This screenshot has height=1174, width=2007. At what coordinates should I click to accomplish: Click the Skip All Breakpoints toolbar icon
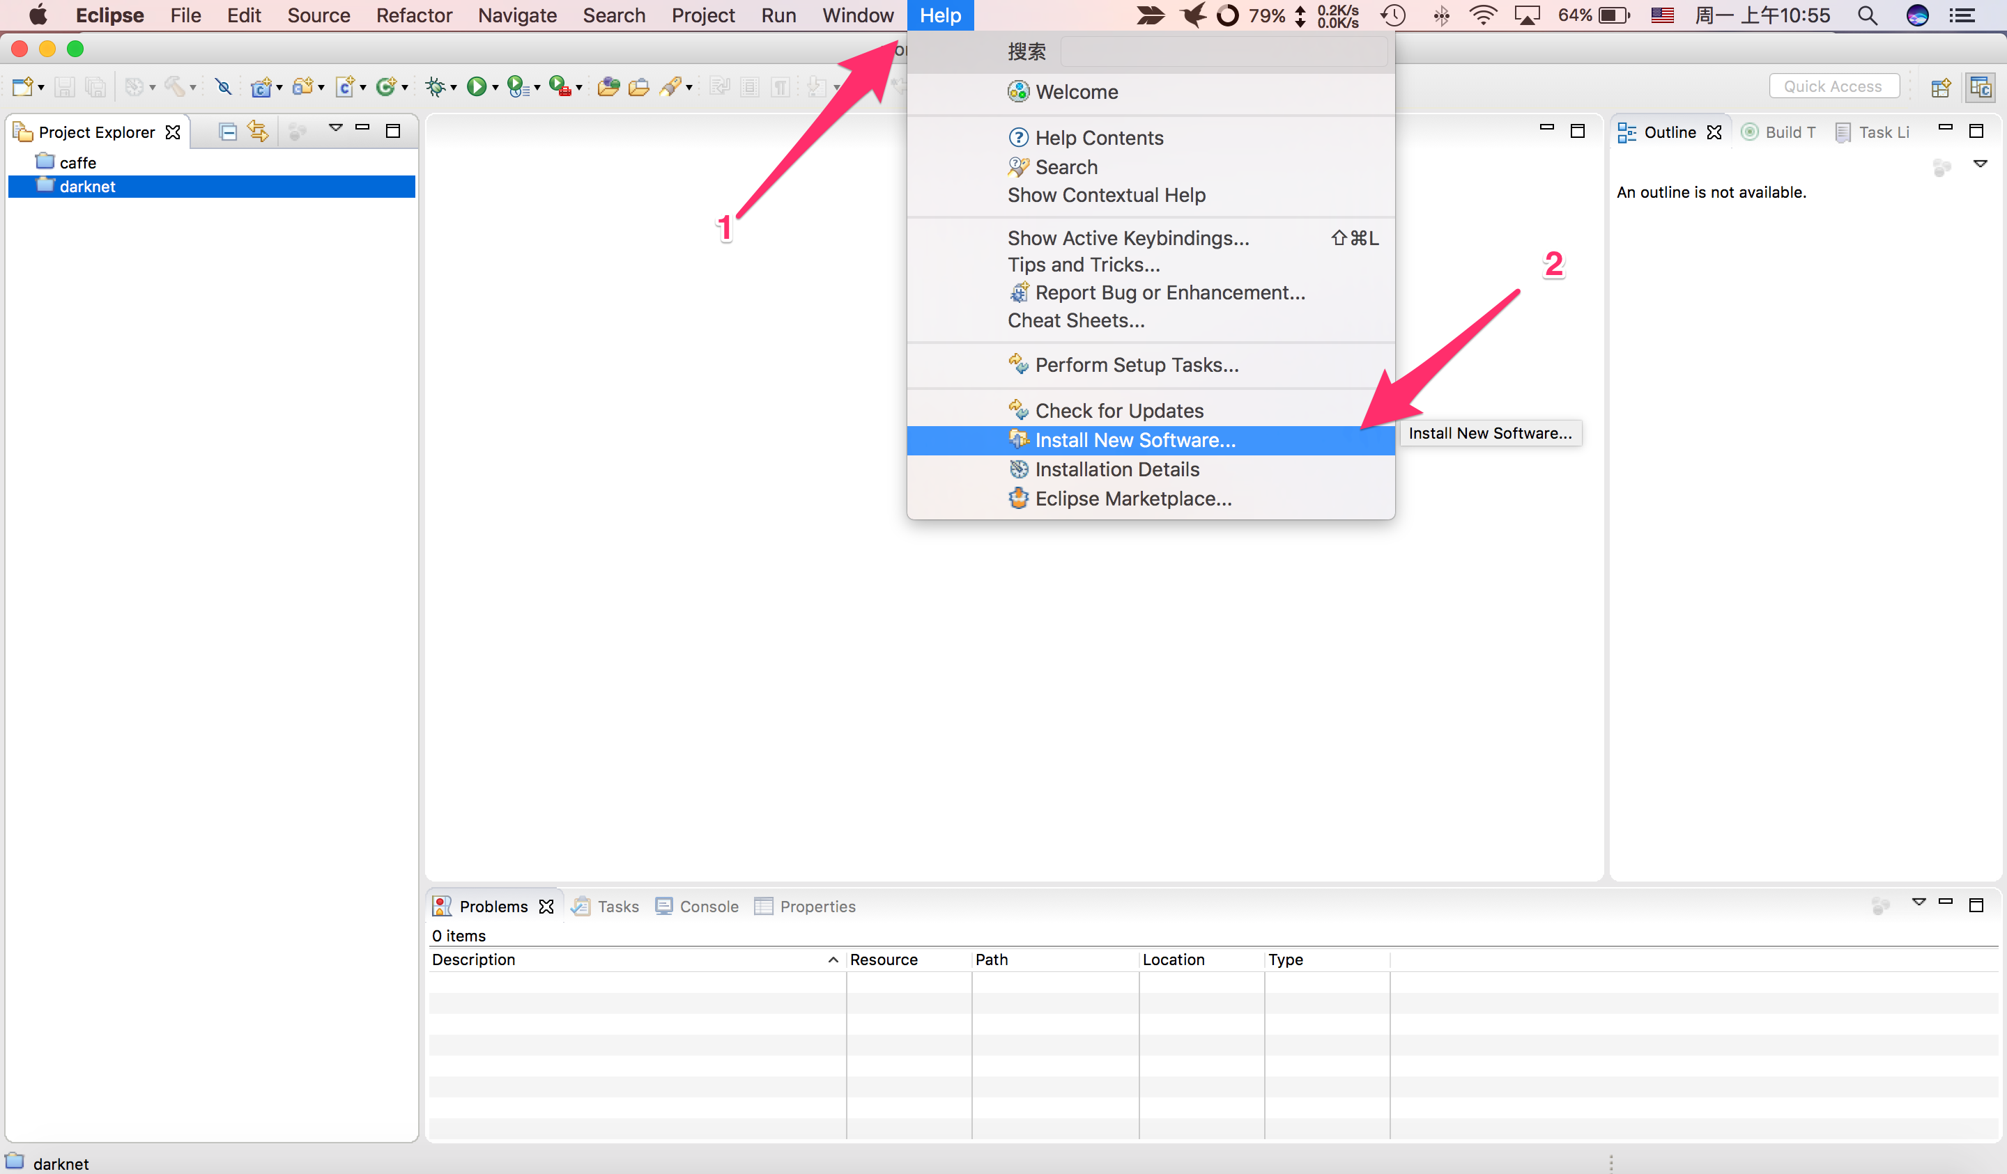224,87
